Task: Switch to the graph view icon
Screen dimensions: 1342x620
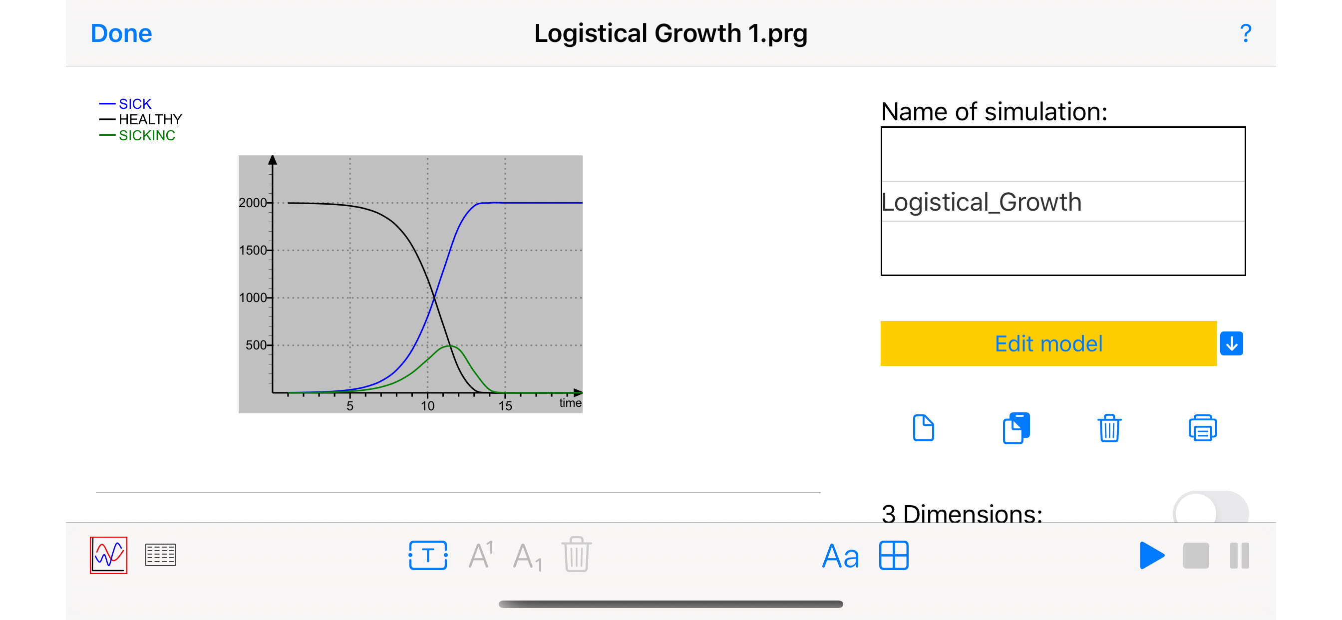Action: [x=108, y=555]
